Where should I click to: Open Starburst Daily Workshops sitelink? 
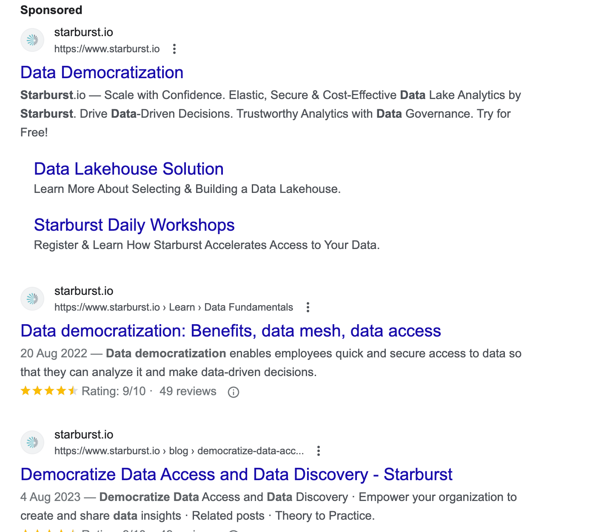(x=134, y=225)
